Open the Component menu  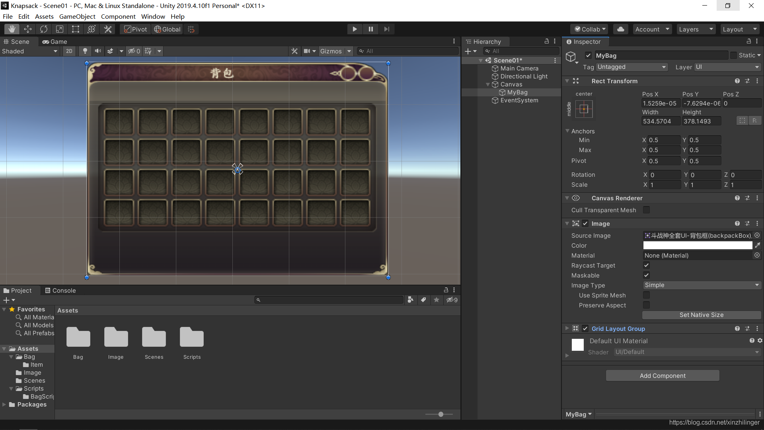point(118,16)
